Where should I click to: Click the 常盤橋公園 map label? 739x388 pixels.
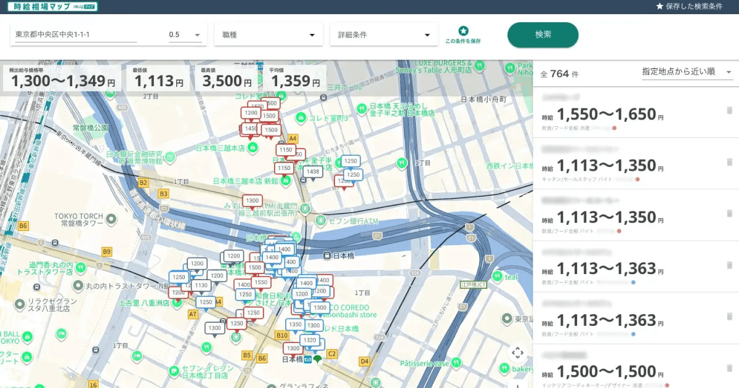point(90,127)
